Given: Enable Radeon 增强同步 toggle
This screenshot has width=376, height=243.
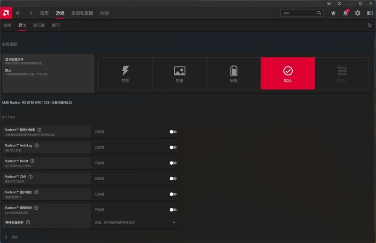Looking at the screenshot, I should tap(173, 210).
